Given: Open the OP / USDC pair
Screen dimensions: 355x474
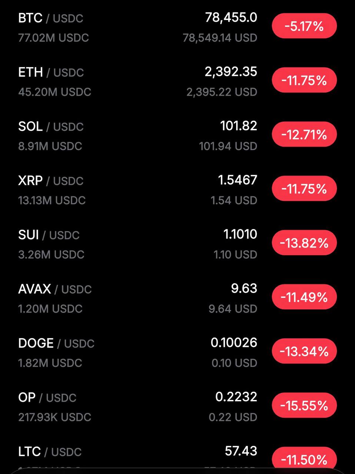Looking at the screenshot, I should [47, 397].
